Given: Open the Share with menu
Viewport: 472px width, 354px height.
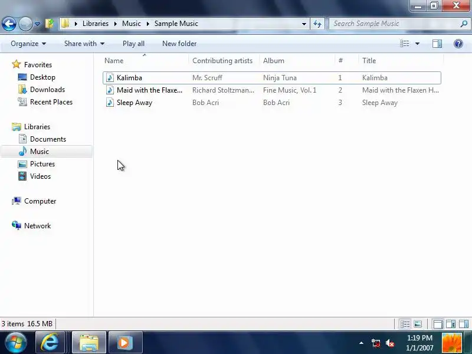Looking at the screenshot, I should point(84,44).
